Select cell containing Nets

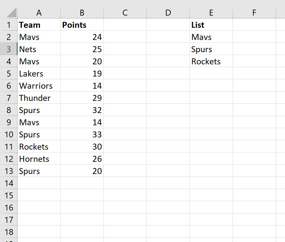39,49
